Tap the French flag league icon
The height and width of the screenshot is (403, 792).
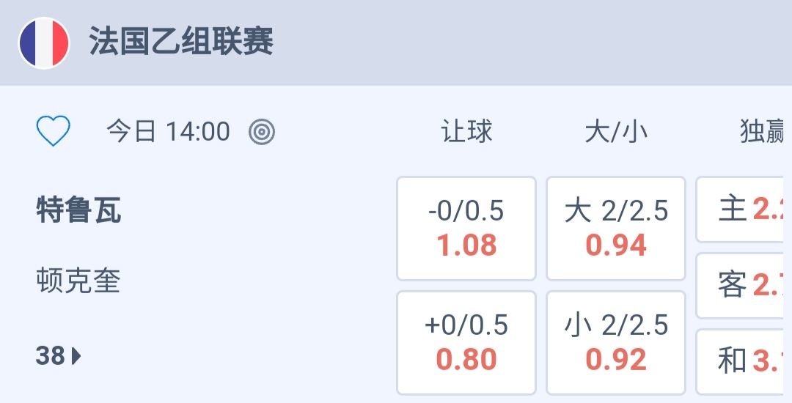coord(44,43)
